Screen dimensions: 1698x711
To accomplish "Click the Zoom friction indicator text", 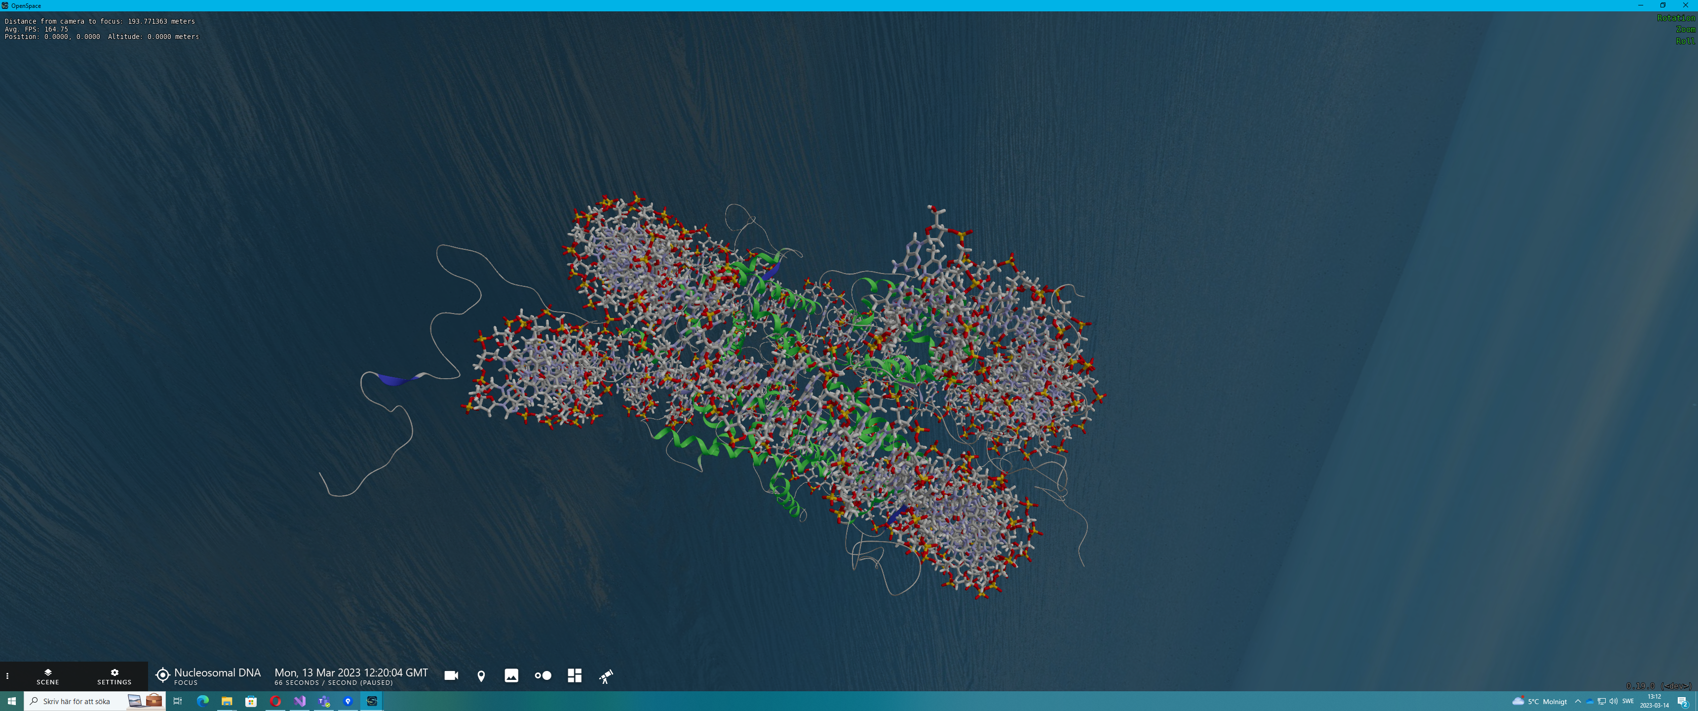I will [1686, 30].
